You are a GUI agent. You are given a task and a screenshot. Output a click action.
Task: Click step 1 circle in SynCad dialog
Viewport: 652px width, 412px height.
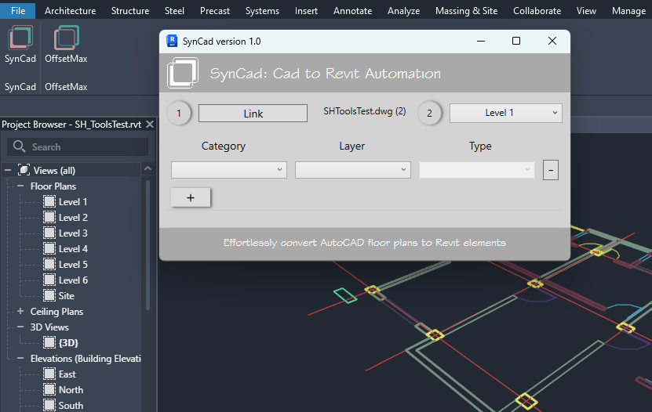(x=179, y=113)
